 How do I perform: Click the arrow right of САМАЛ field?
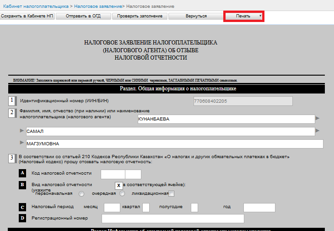[318, 131]
